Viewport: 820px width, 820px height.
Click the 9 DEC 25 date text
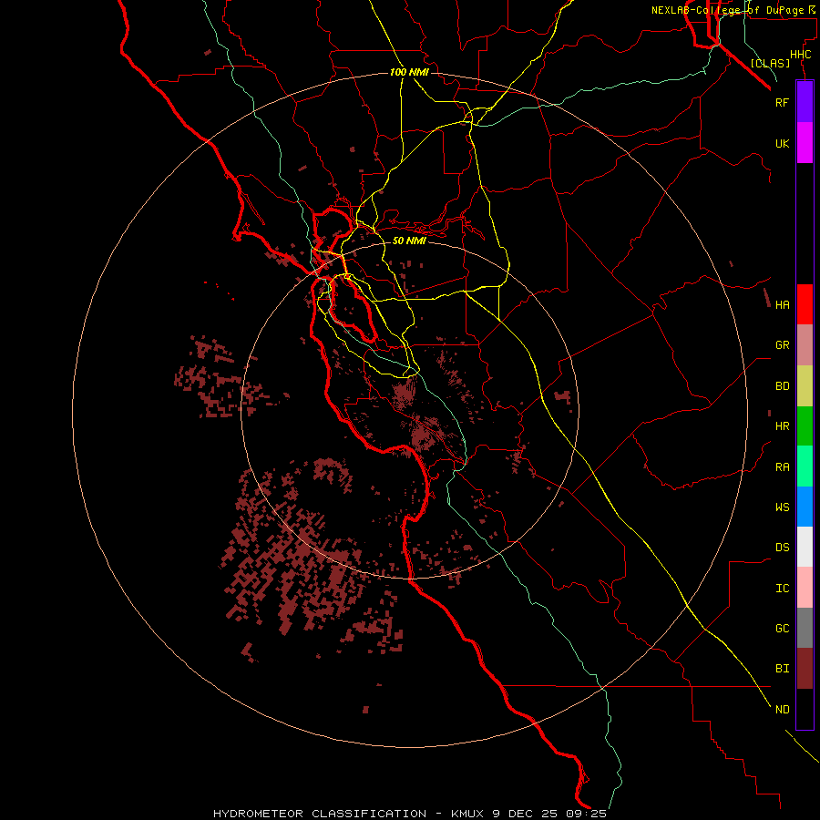[525, 814]
